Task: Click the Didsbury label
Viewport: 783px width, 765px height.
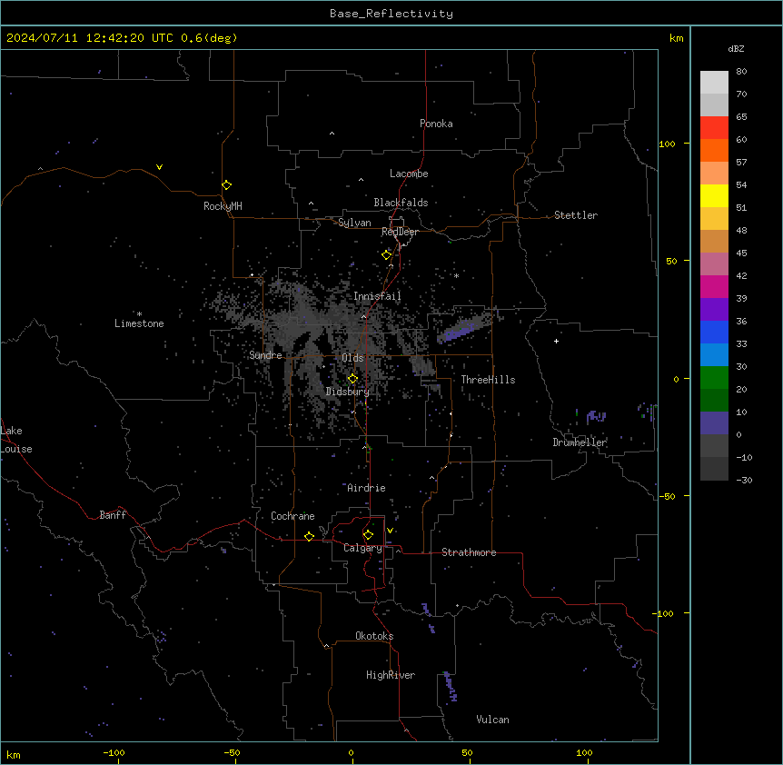Action: coord(348,392)
